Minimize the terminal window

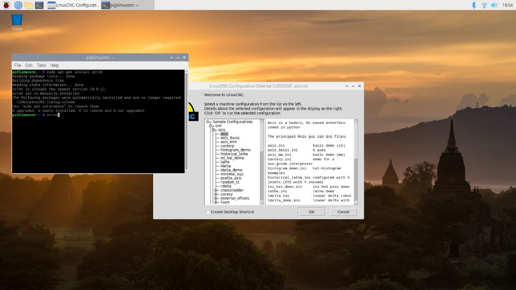pos(171,57)
